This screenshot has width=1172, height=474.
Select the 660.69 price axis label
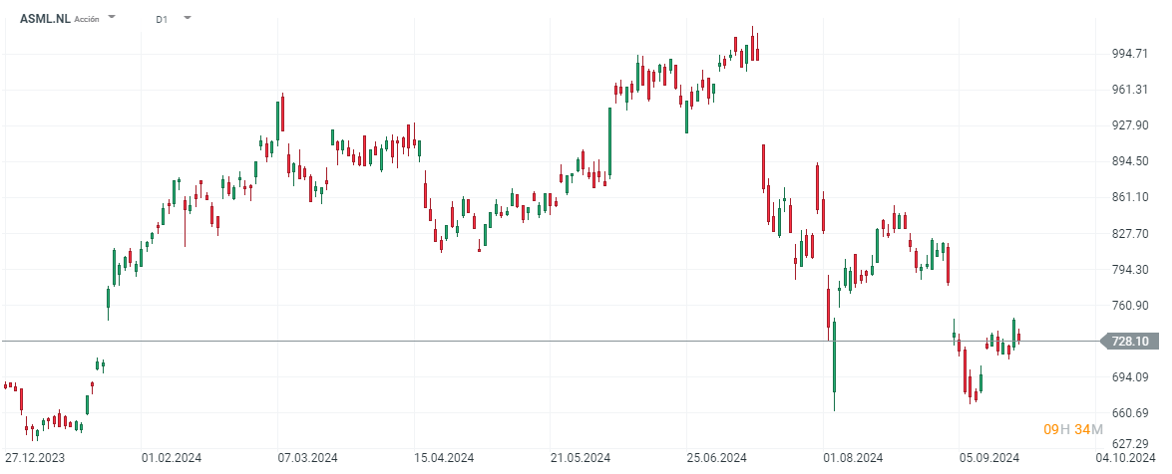1129,413
